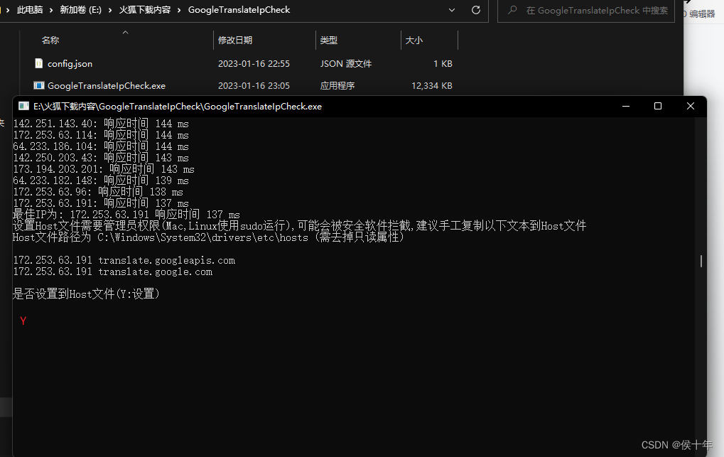This screenshot has height=457, width=724.
Task: Click the 是否设置到Host文件 prompt line
Action: point(87,294)
